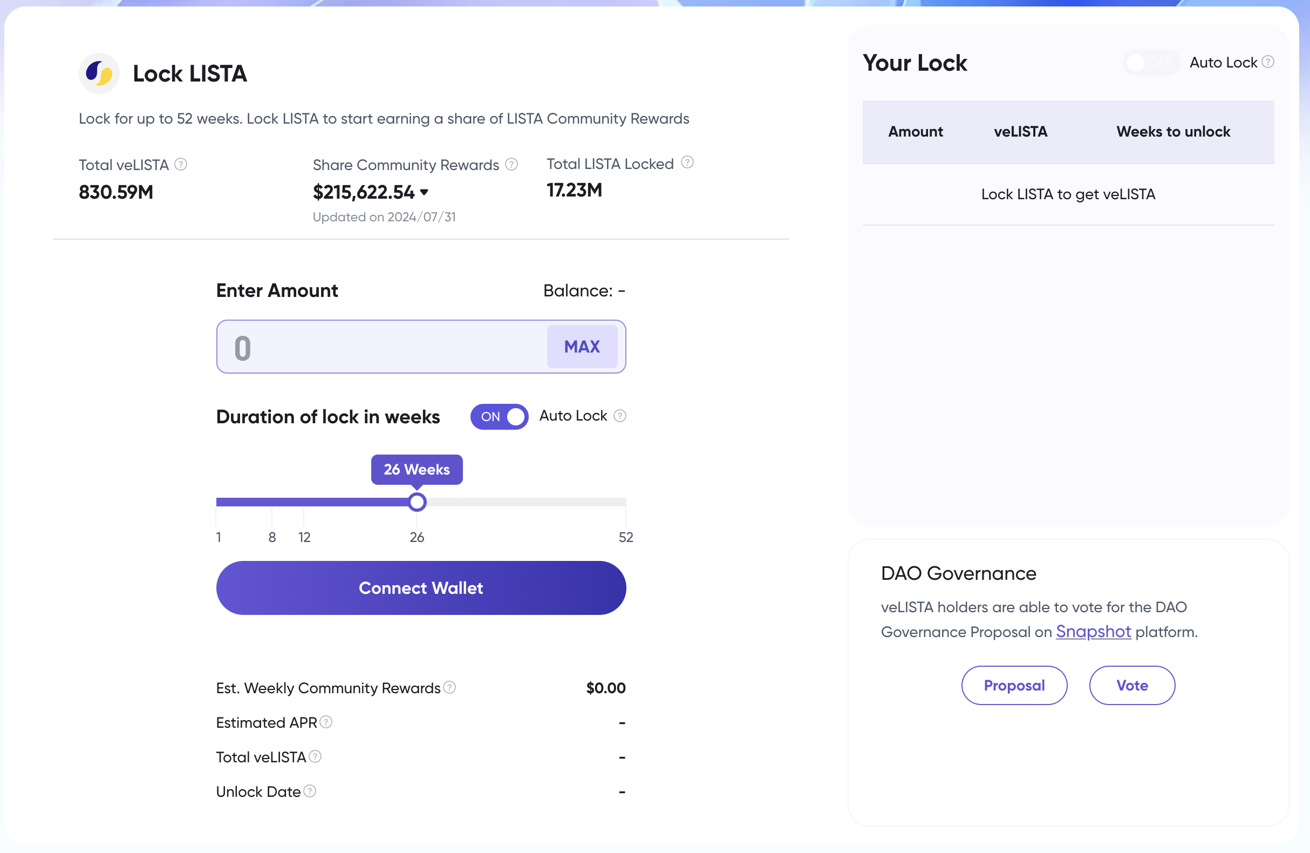
Task: Click help icon next to Unlock Date
Action: (310, 791)
